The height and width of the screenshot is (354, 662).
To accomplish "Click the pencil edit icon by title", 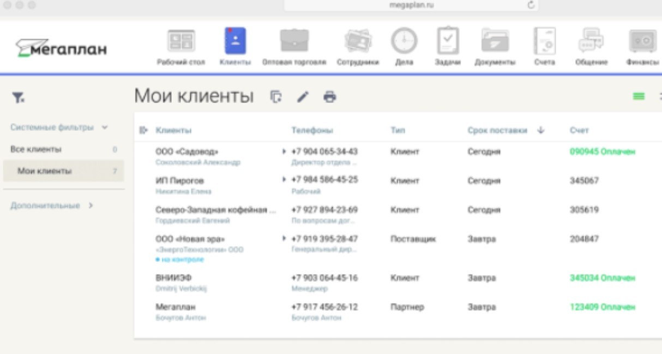I will [303, 97].
